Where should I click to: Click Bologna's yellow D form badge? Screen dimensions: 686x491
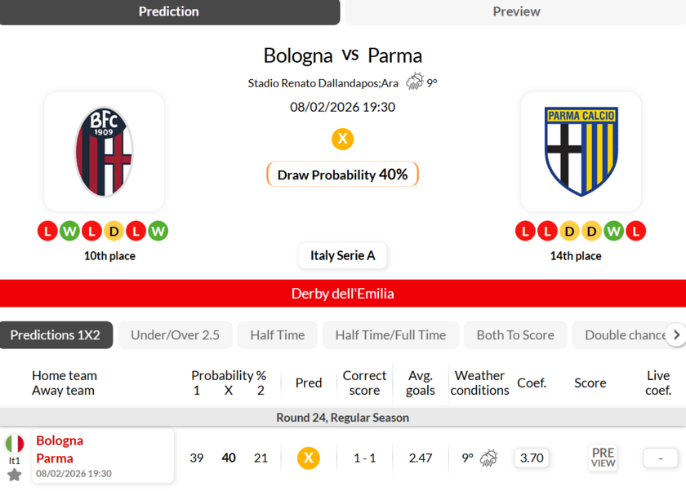(x=114, y=231)
